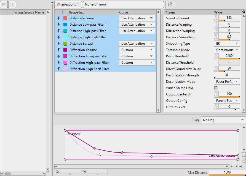Toggle the M mute button
This screenshot has width=246, height=176.
pos(4,4)
